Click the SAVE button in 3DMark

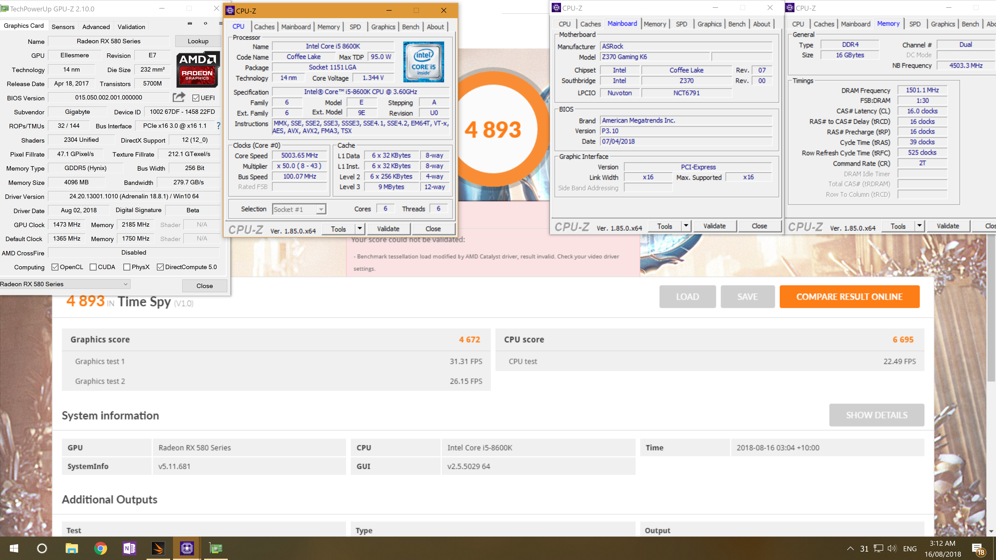coord(747,296)
